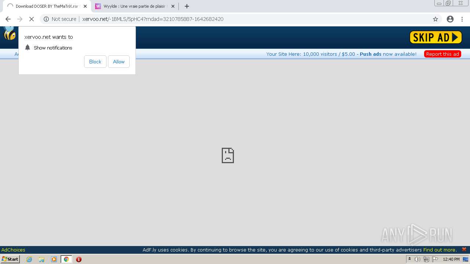Open Chrome's three-dot menu
The image size is (470, 264).
pyautogui.click(x=462, y=19)
